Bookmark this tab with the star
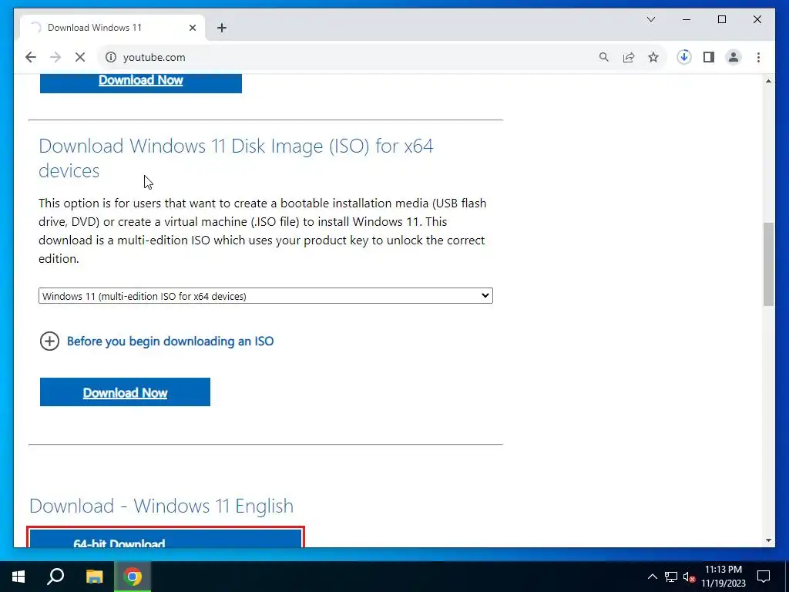789x592 pixels. (653, 57)
